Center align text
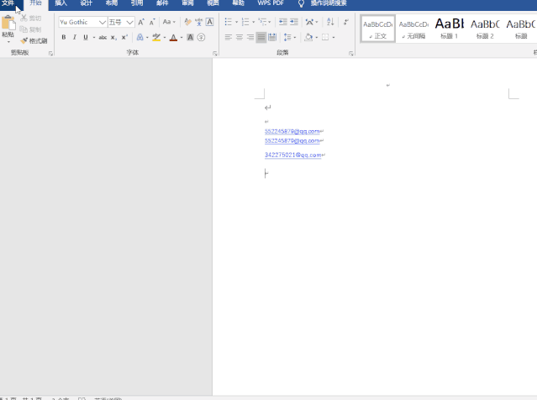This screenshot has height=400, width=537. (240, 37)
